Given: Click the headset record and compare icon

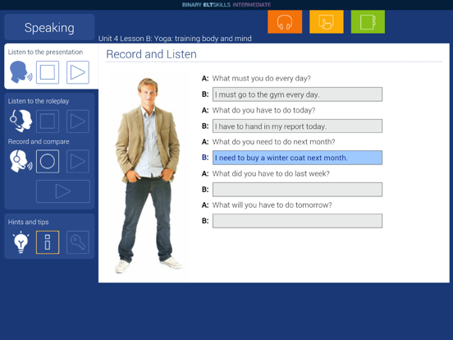Looking at the screenshot, I should point(21,161).
